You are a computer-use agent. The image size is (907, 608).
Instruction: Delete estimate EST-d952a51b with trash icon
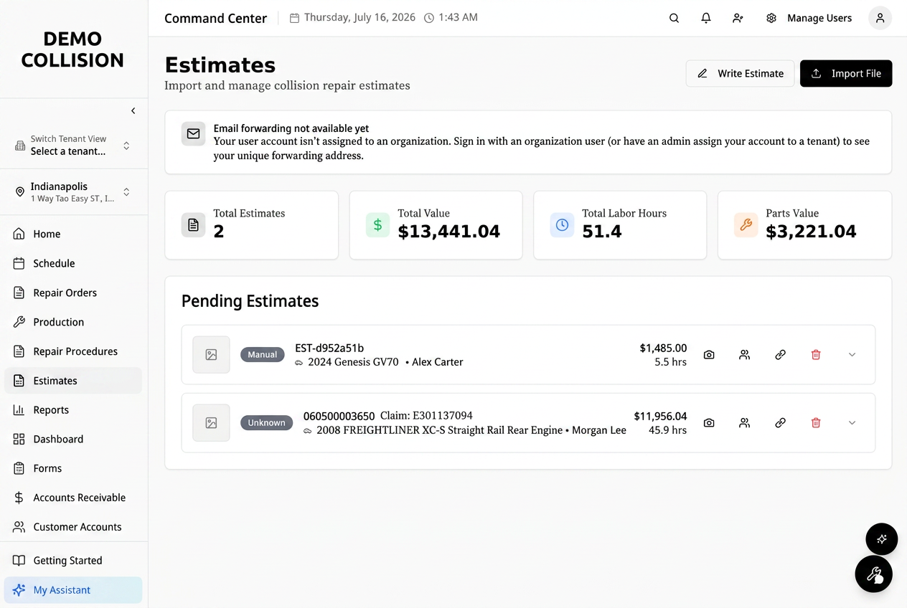(x=816, y=355)
